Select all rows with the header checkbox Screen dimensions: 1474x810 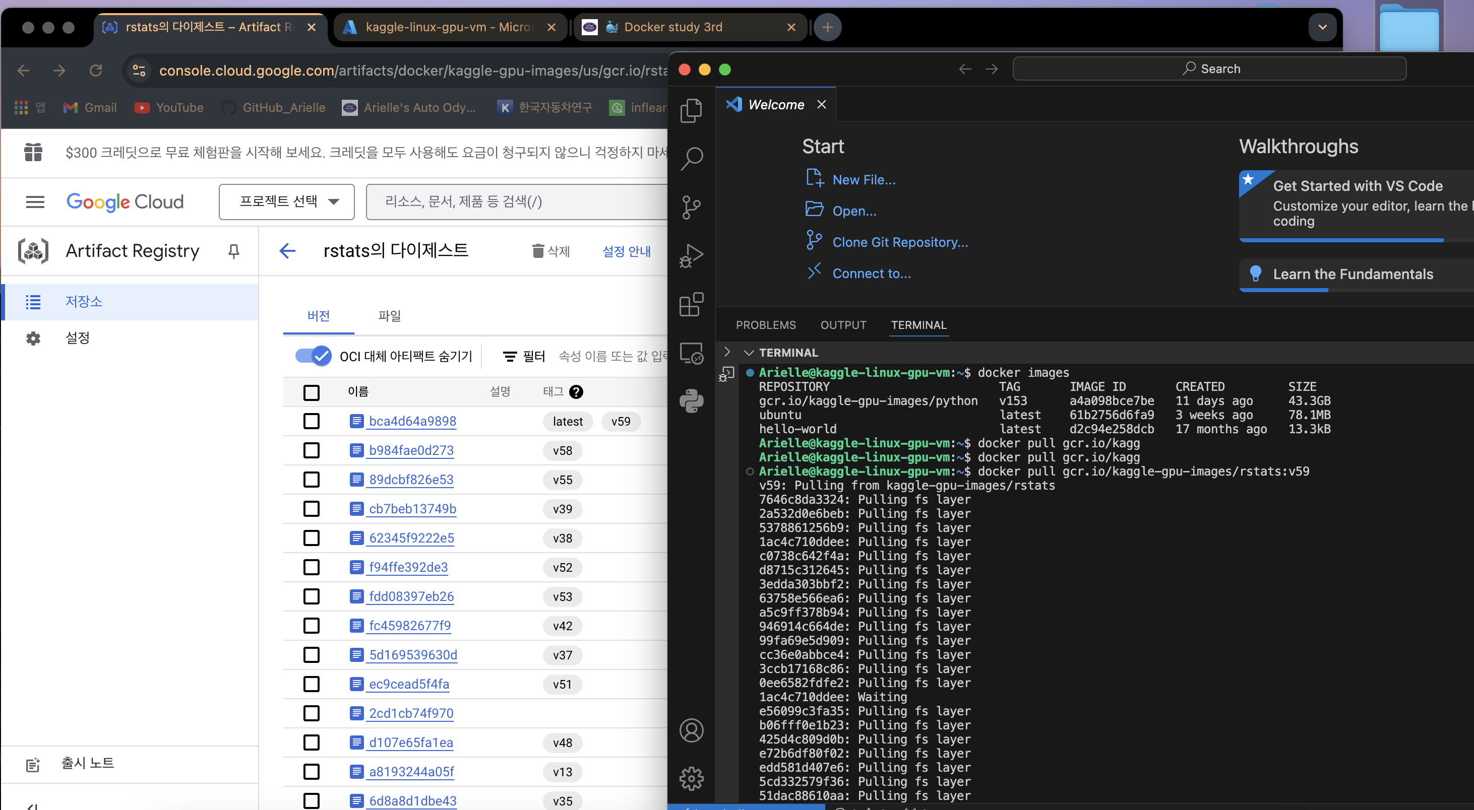pyautogui.click(x=311, y=392)
